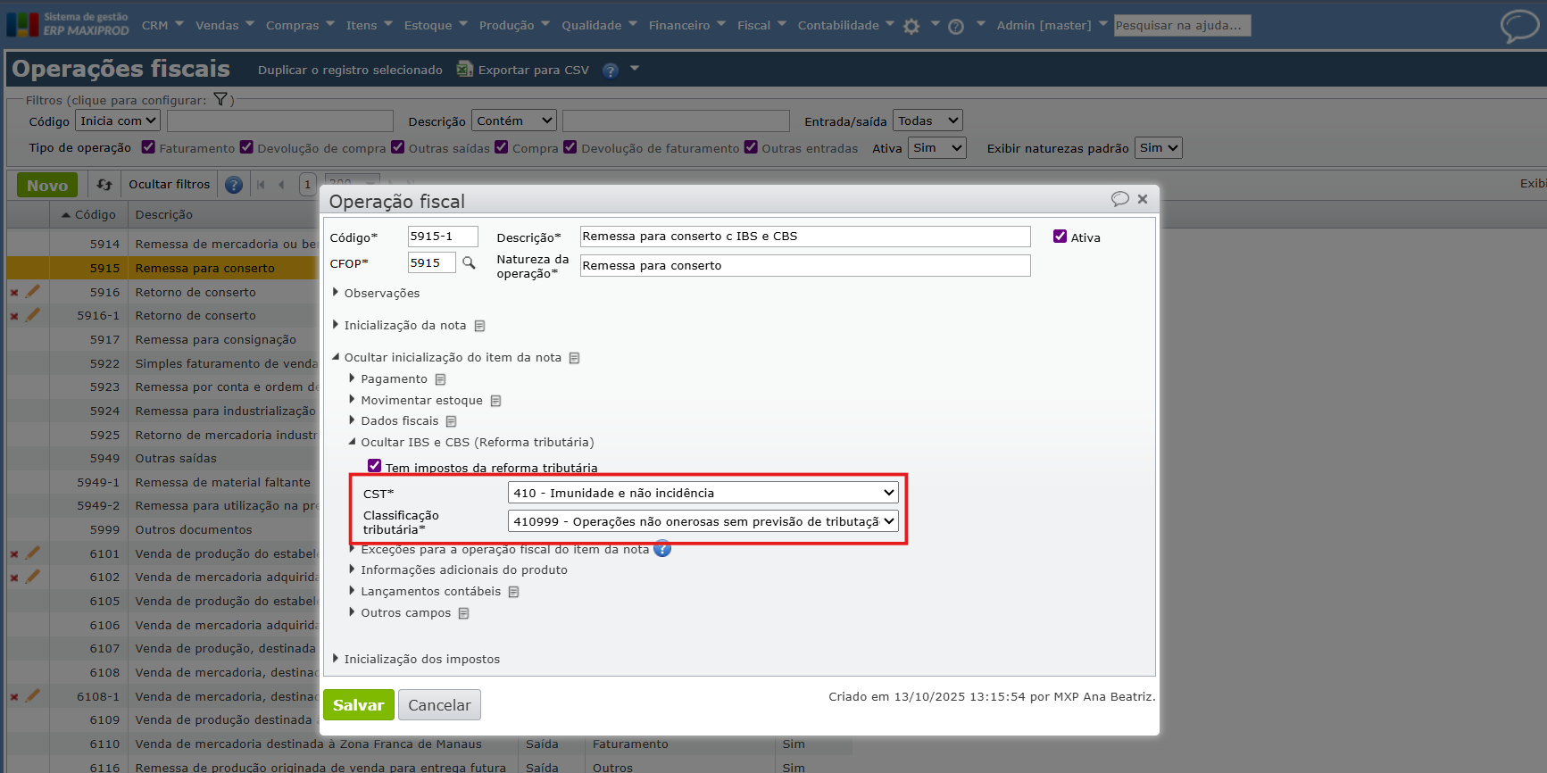Click the Ocultar filtros button
The image size is (1547, 773).
[x=169, y=185]
